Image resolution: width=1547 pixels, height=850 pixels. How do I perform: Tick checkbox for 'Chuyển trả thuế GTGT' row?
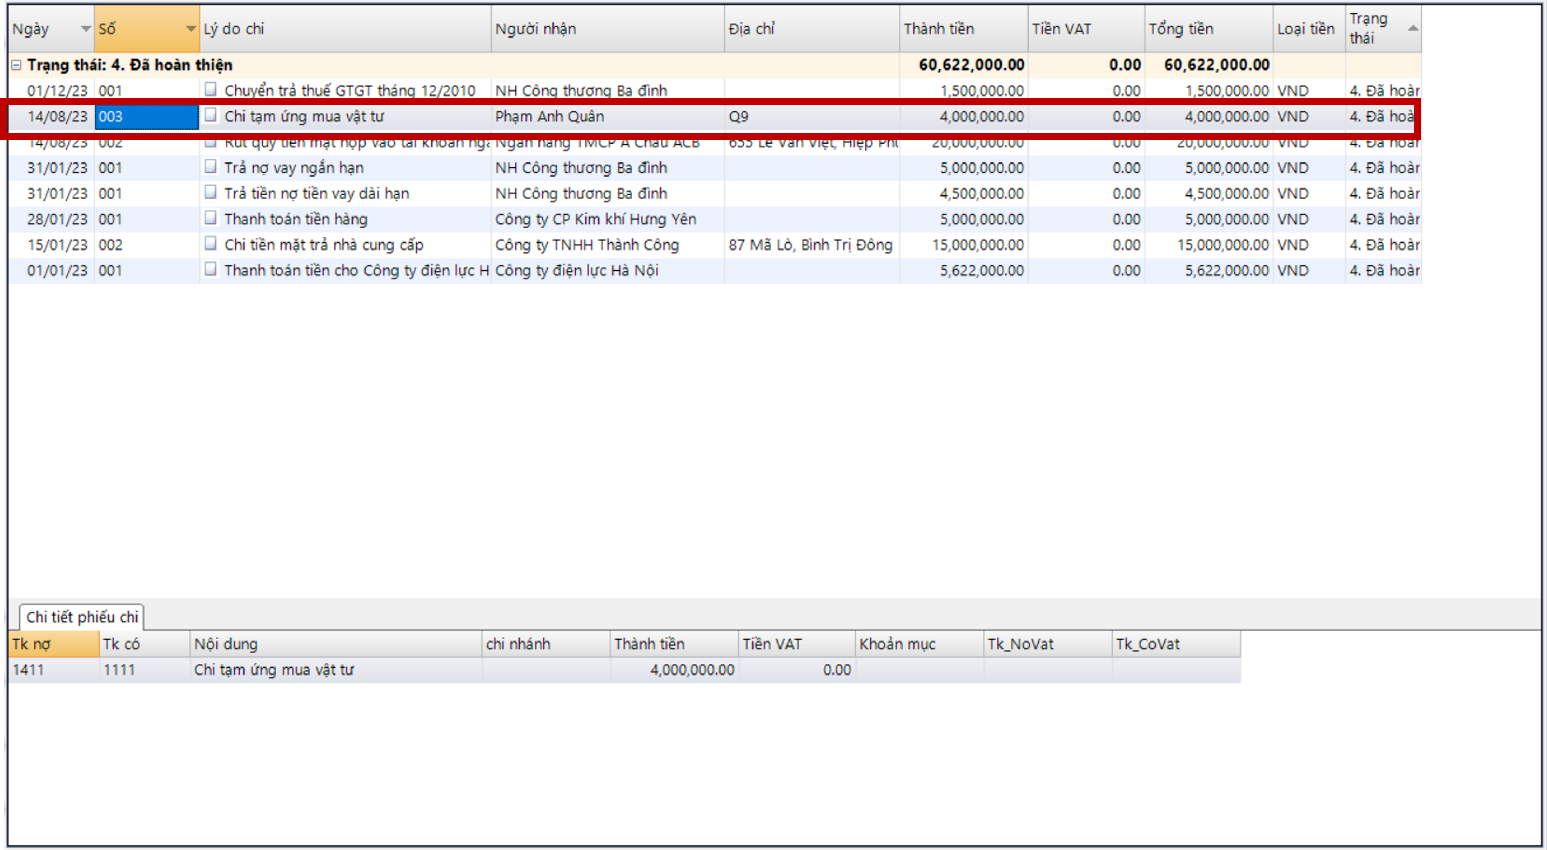coord(210,89)
